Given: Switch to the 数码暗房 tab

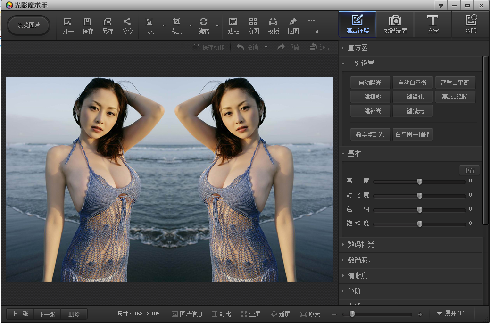Looking at the screenshot, I should pyautogui.click(x=395, y=25).
